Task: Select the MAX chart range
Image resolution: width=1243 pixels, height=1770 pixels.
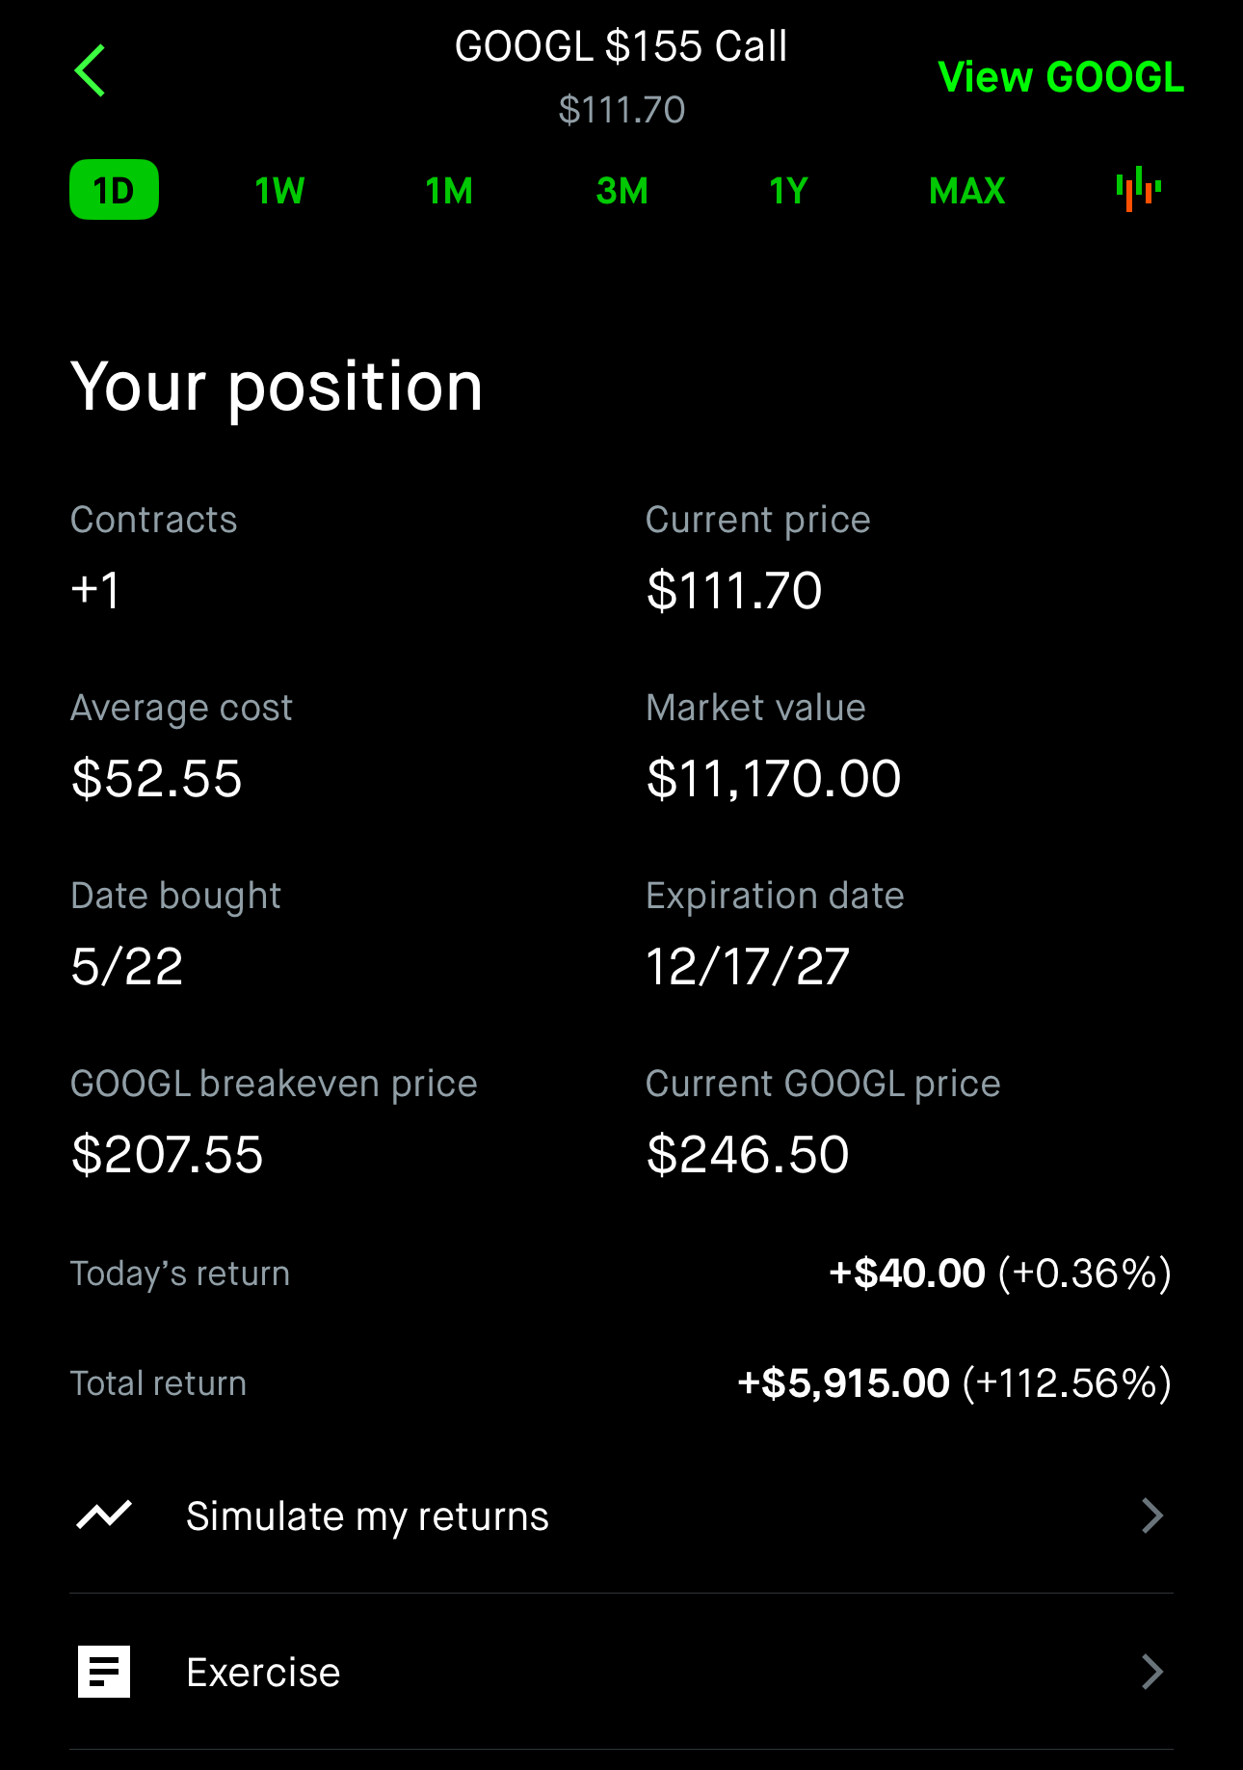Action: tap(967, 191)
